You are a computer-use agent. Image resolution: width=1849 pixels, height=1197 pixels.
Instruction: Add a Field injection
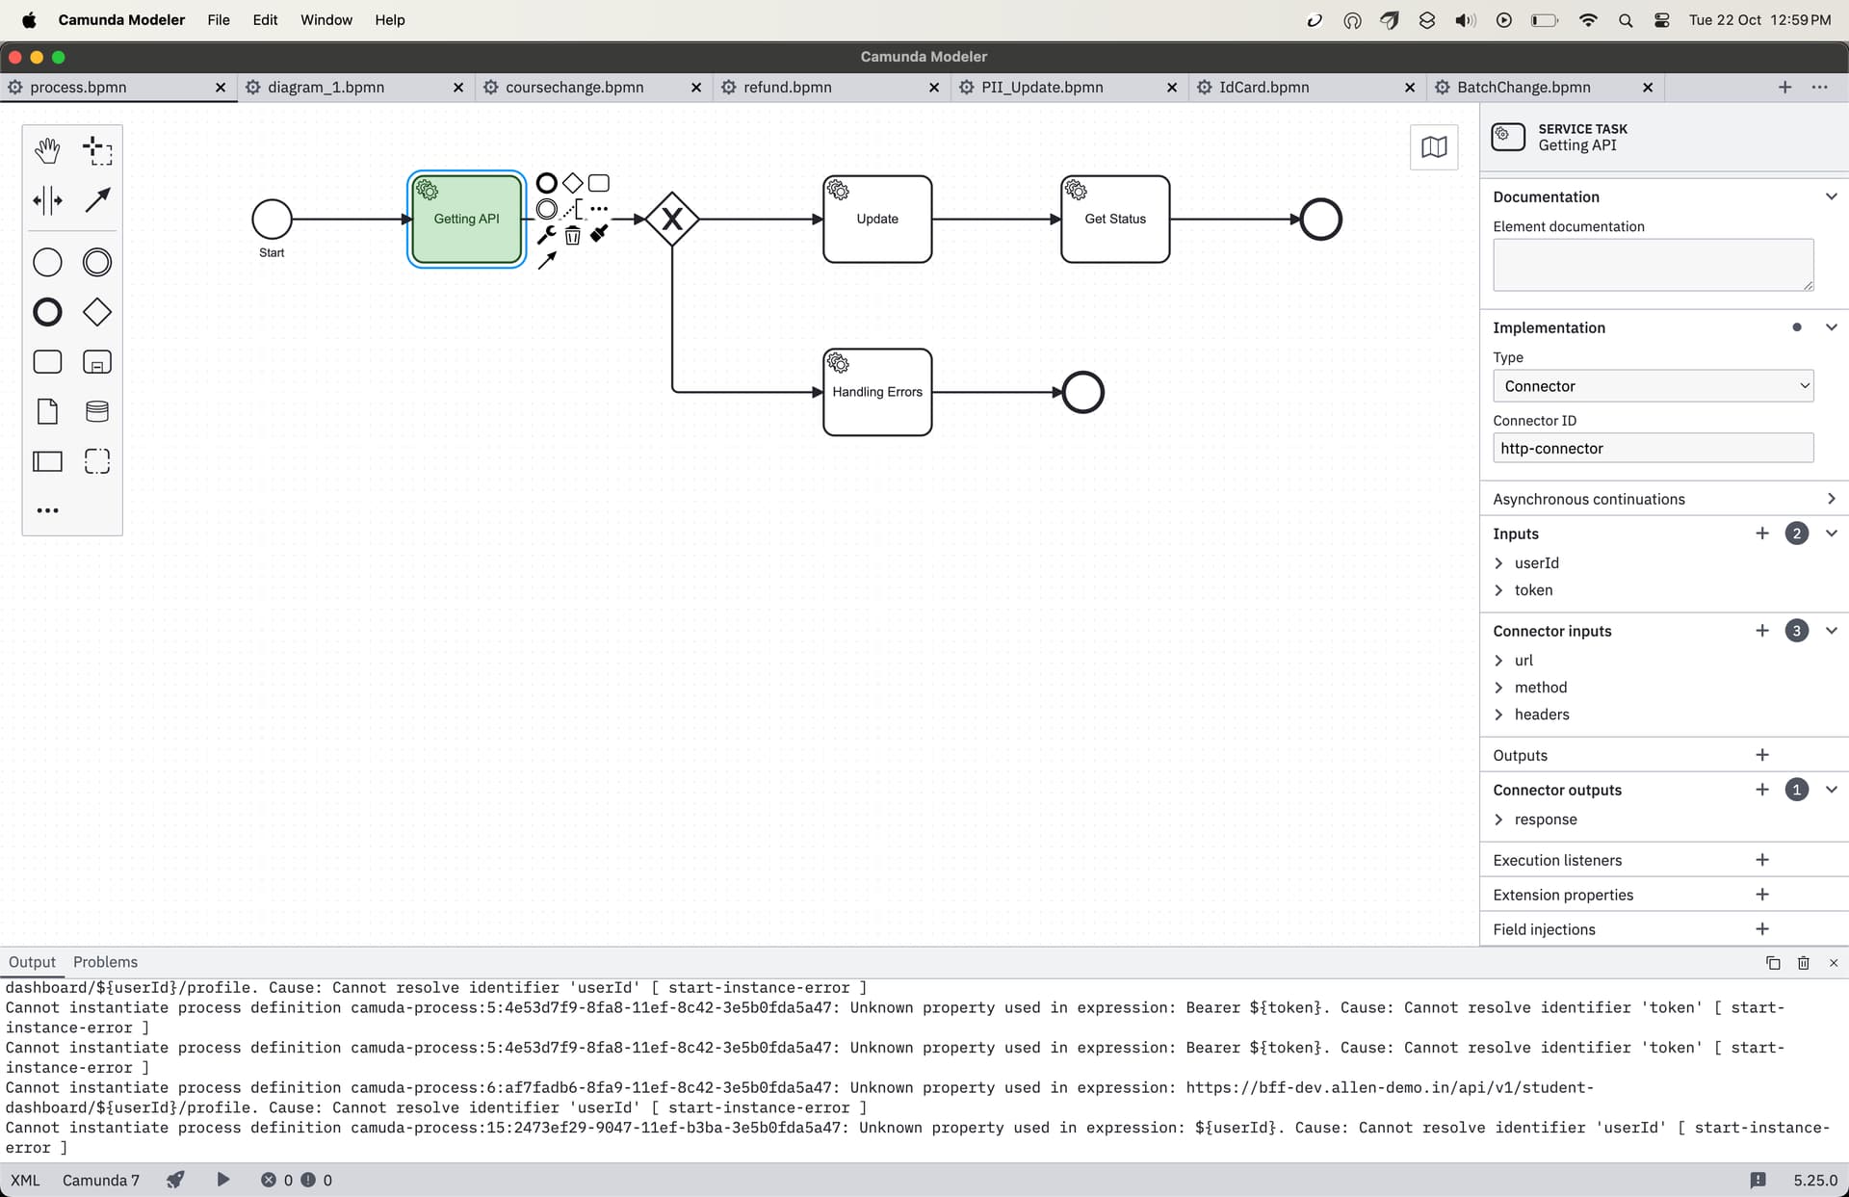(1762, 929)
